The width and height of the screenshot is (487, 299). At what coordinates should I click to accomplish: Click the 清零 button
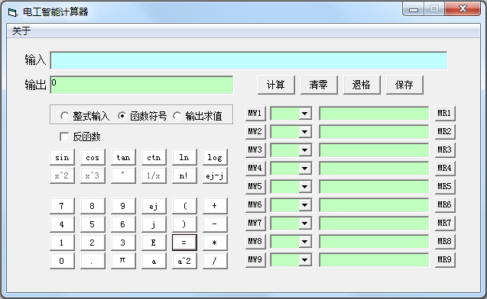pyautogui.click(x=319, y=85)
